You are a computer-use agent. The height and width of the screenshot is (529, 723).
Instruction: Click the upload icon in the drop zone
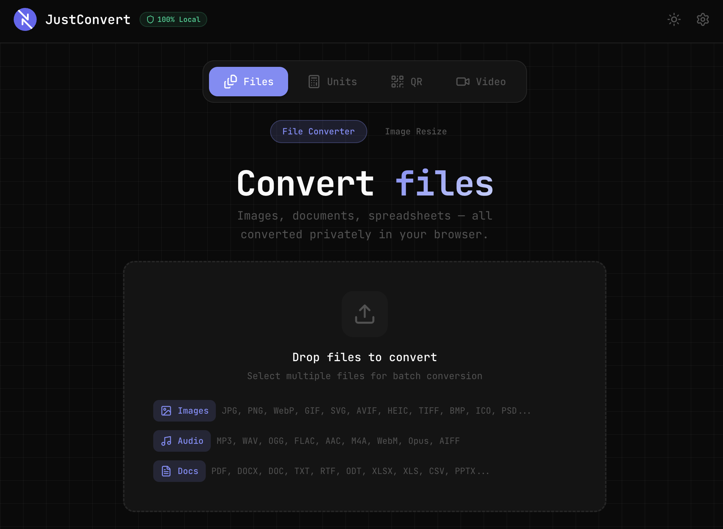click(x=364, y=314)
